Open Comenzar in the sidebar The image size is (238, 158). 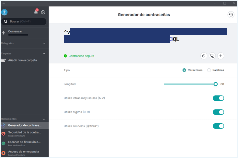[x=25, y=33]
